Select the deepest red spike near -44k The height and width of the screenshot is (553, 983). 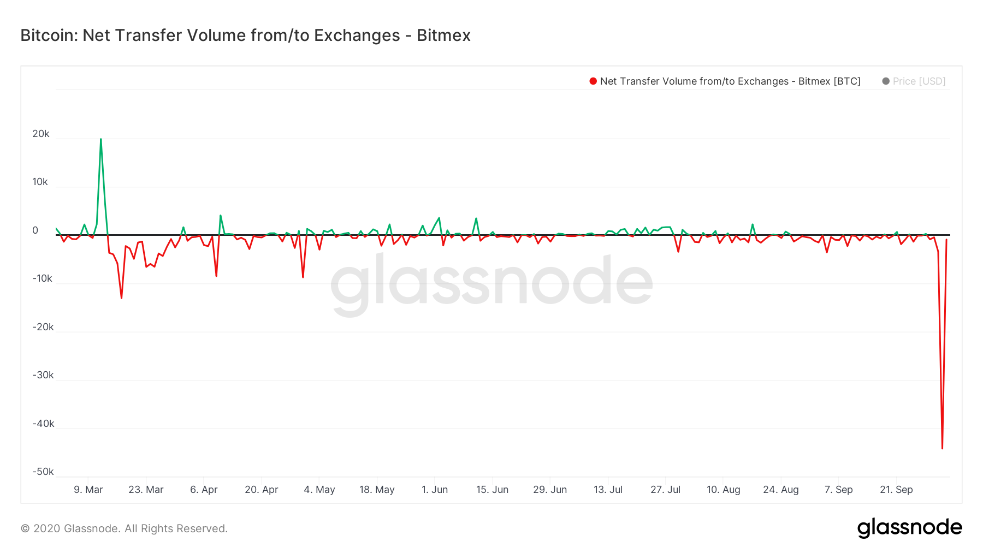tap(942, 448)
